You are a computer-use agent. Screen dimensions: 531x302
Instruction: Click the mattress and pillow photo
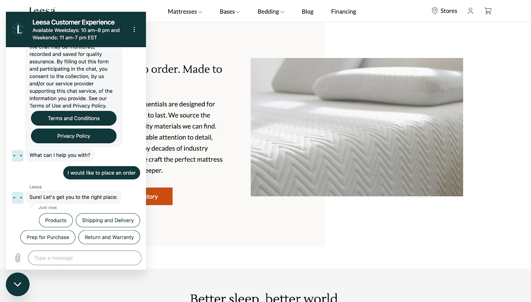(x=357, y=127)
